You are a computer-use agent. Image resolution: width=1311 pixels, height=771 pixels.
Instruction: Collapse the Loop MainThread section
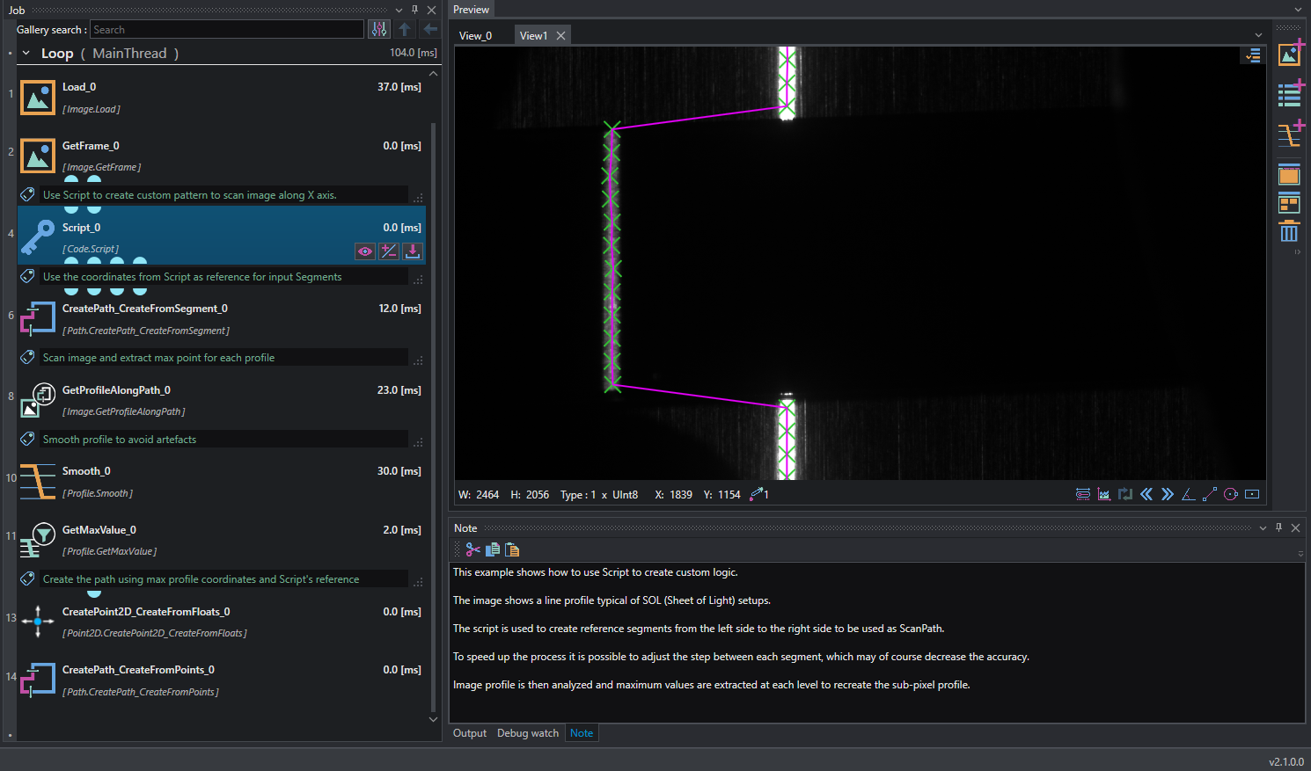(x=26, y=54)
